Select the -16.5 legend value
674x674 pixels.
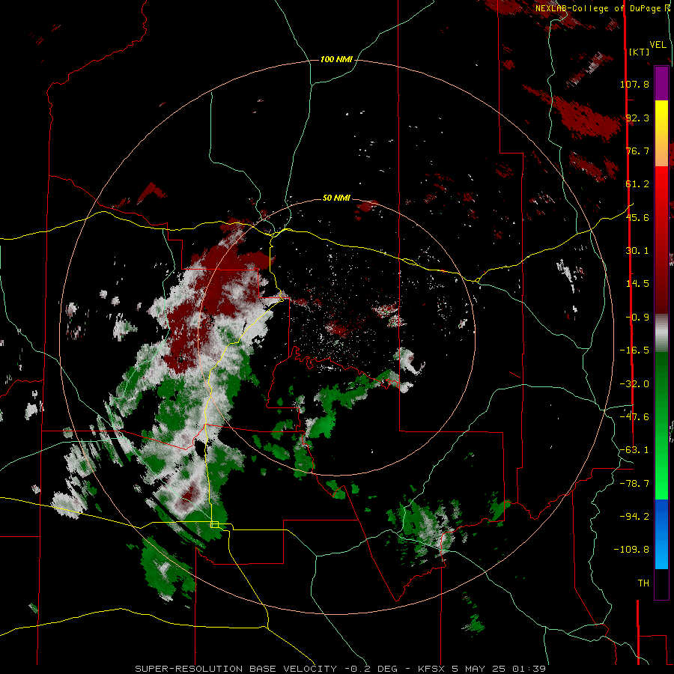click(634, 350)
